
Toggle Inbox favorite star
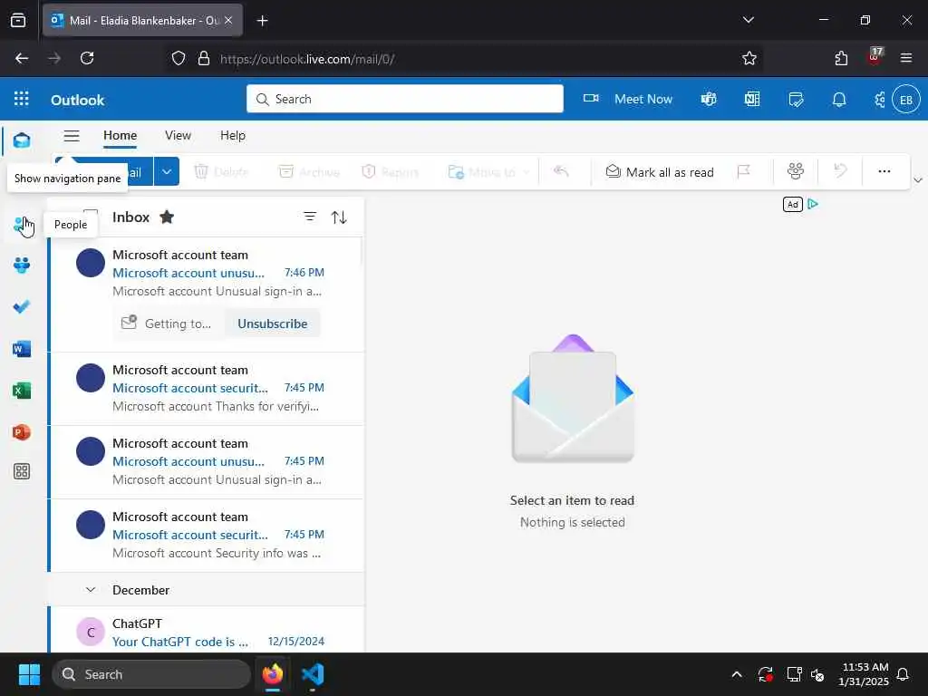click(167, 217)
